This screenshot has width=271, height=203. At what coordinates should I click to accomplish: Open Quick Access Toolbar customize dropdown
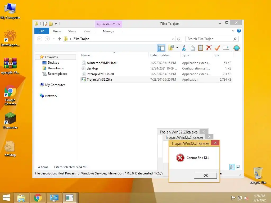click(x=56, y=24)
